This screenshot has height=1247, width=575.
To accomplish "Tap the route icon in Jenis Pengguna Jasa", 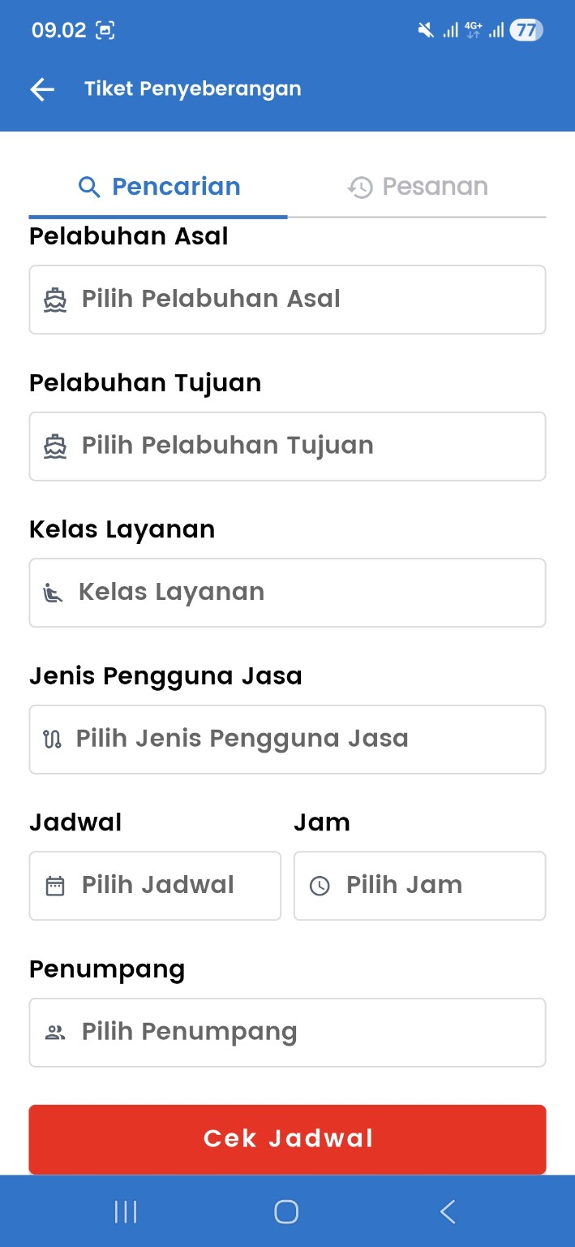I will pos(52,739).
